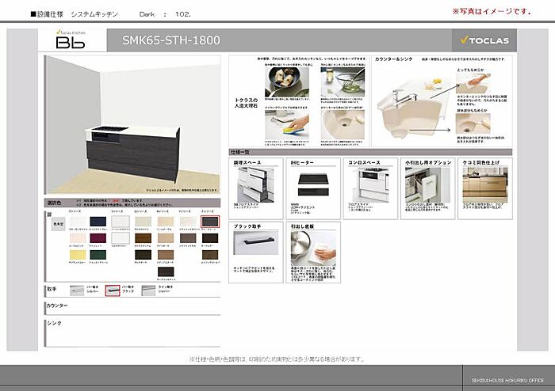Screen dimensions: 555x391
Task: Choose the wine red door color swatch
Action: 98,237
